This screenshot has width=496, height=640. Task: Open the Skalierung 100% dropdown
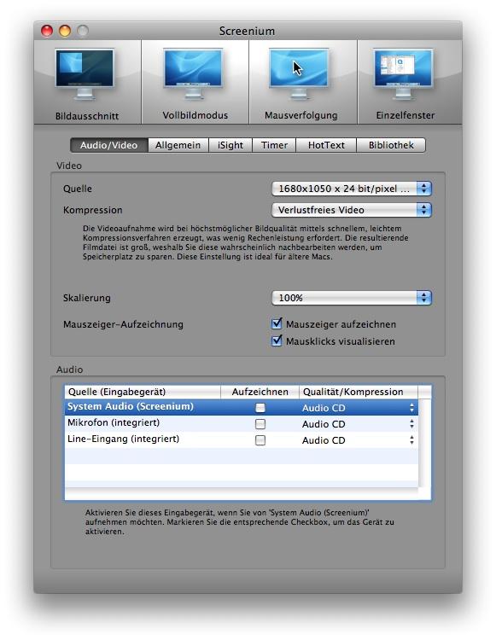click(352, 298)
